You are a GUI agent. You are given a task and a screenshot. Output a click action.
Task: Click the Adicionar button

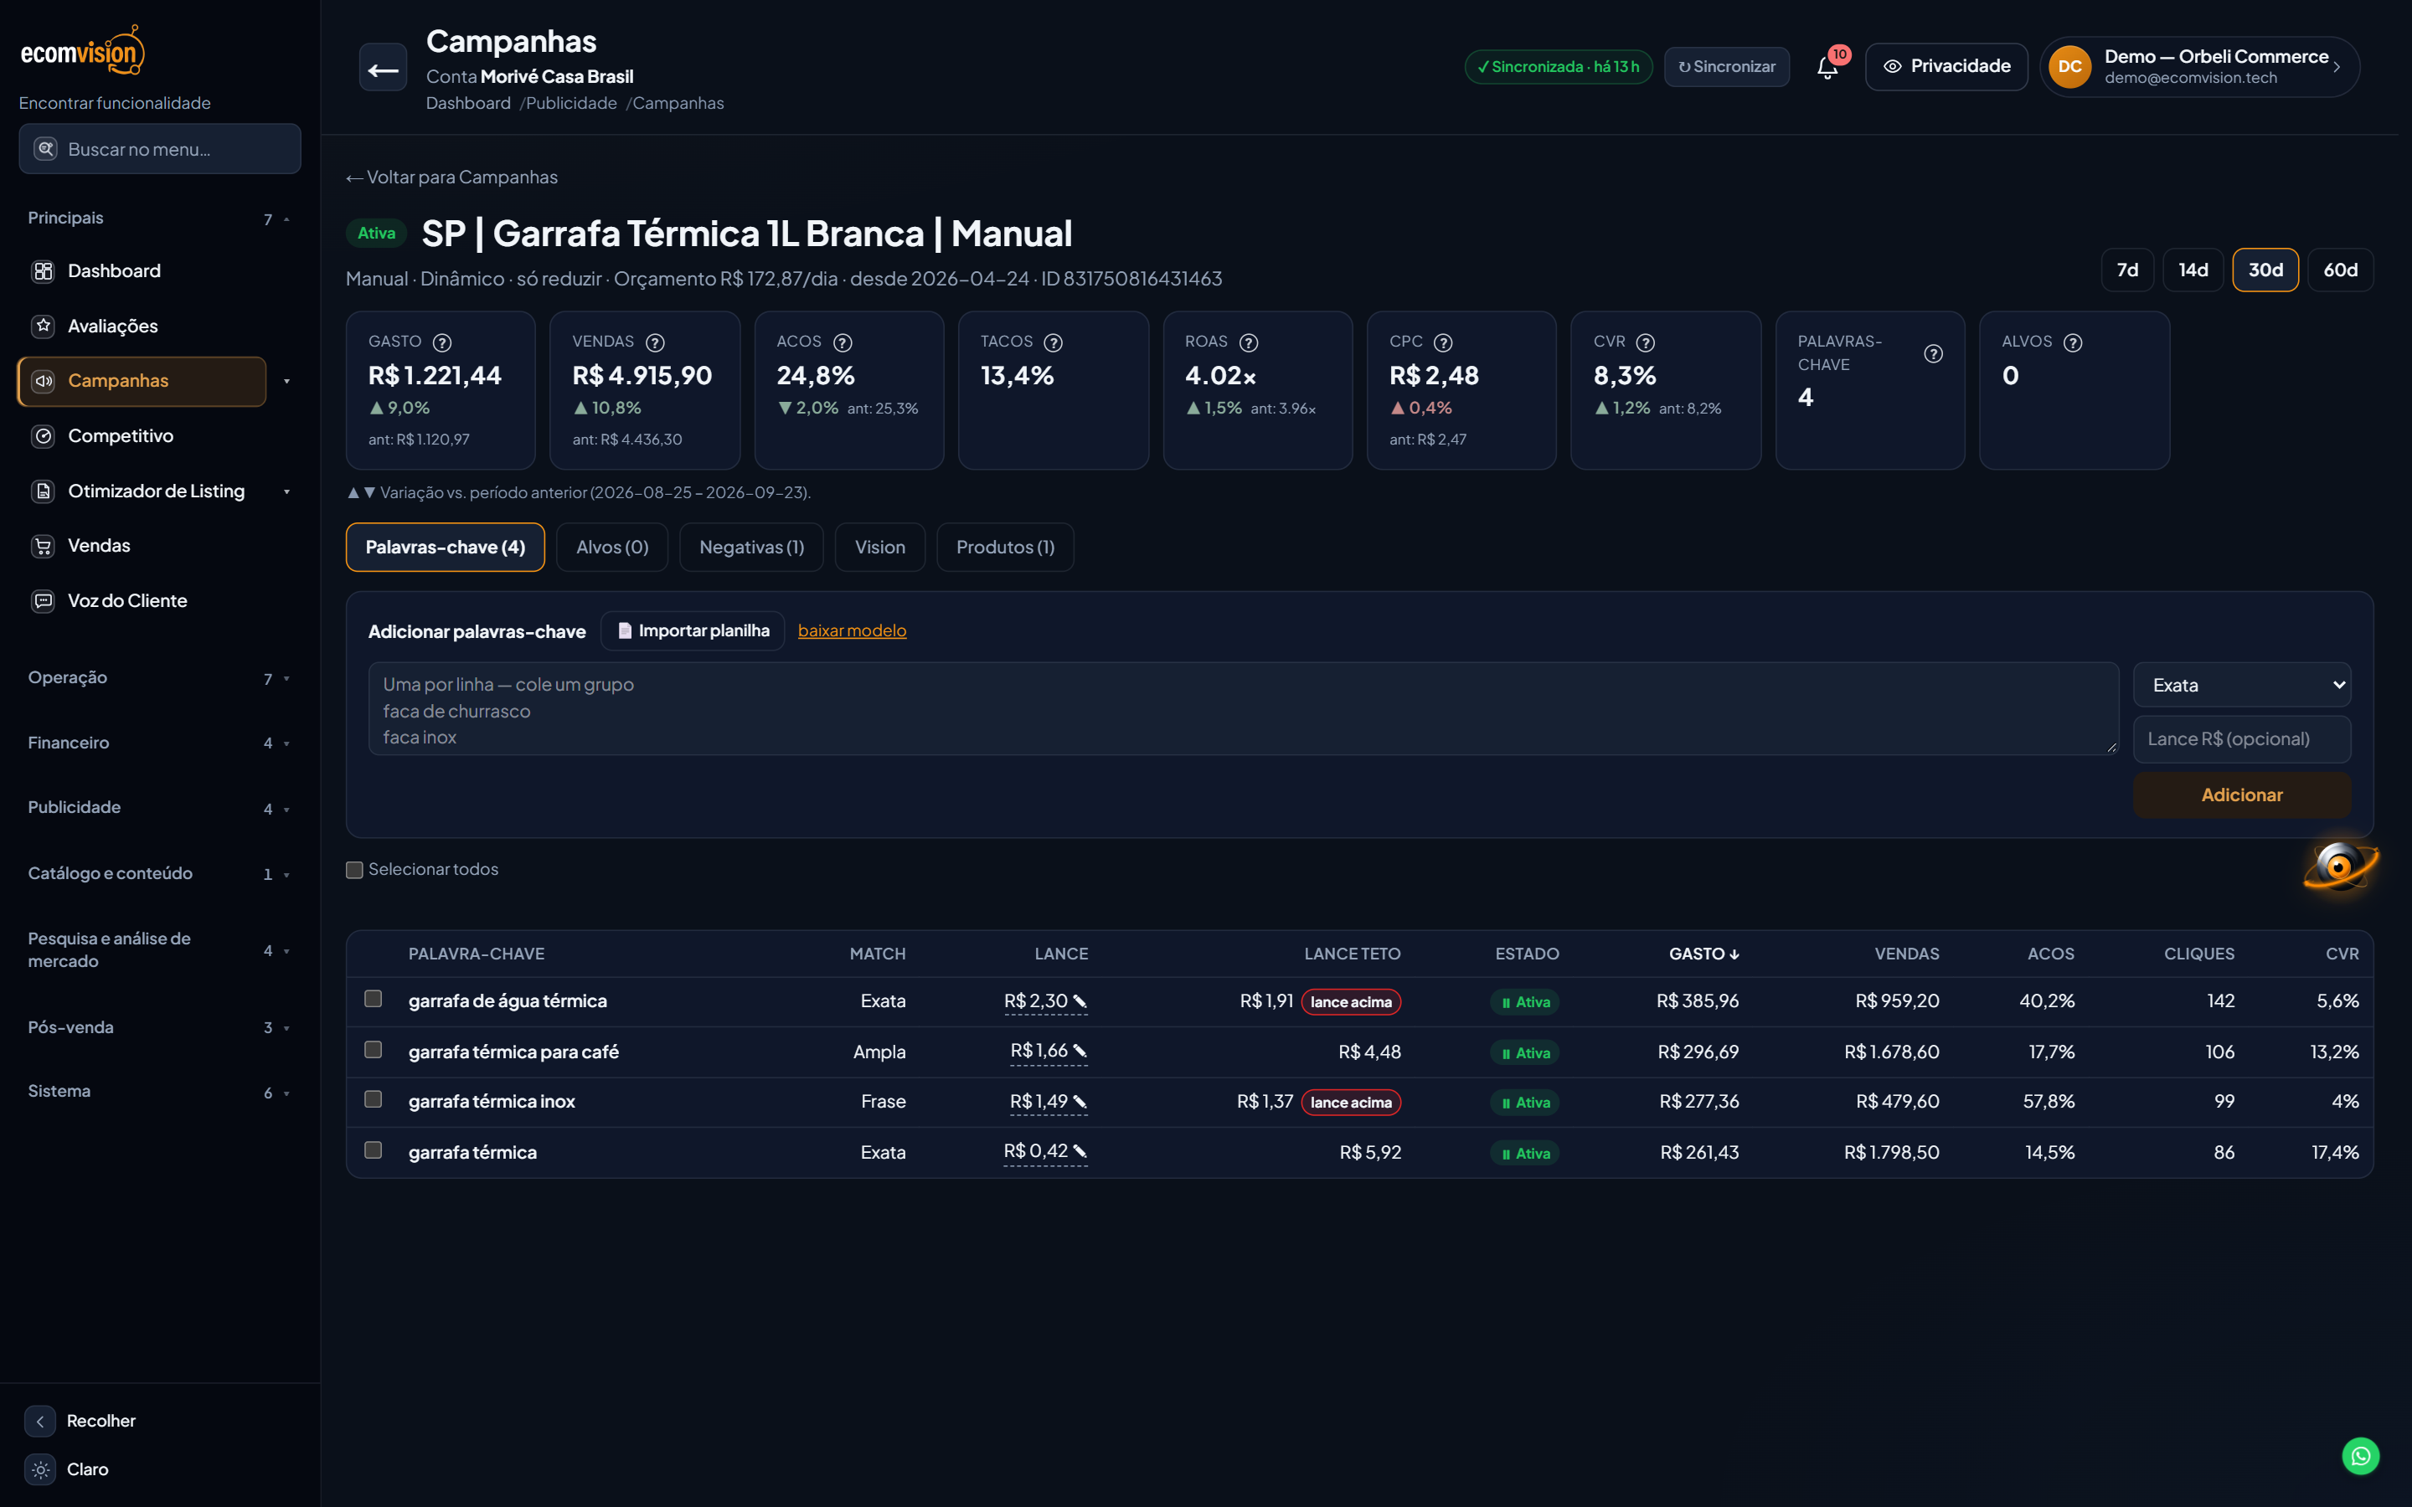tap(2240, 795)
